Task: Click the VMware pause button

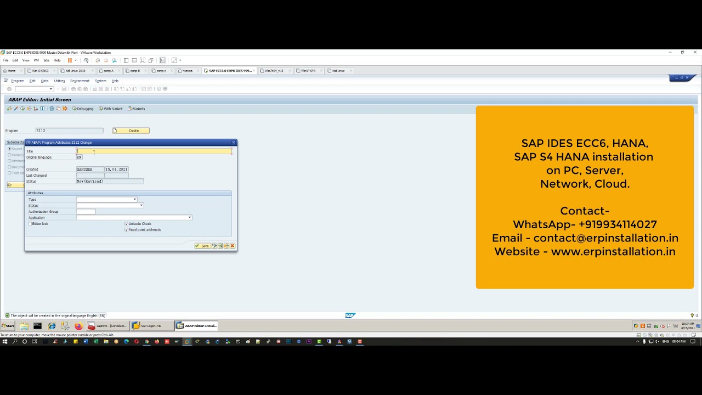Action: [x=70, y=60]
